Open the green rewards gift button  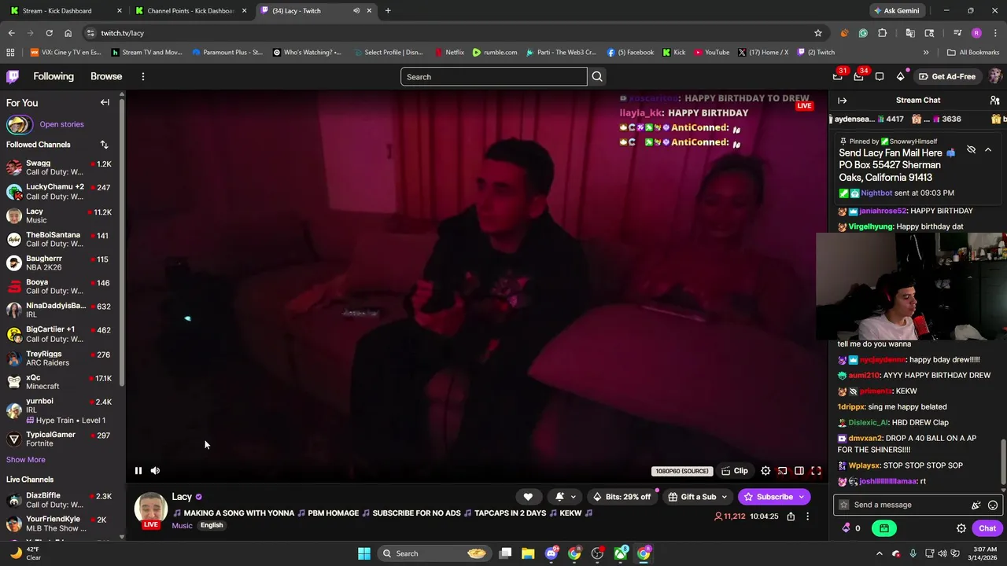click(884, 528)
